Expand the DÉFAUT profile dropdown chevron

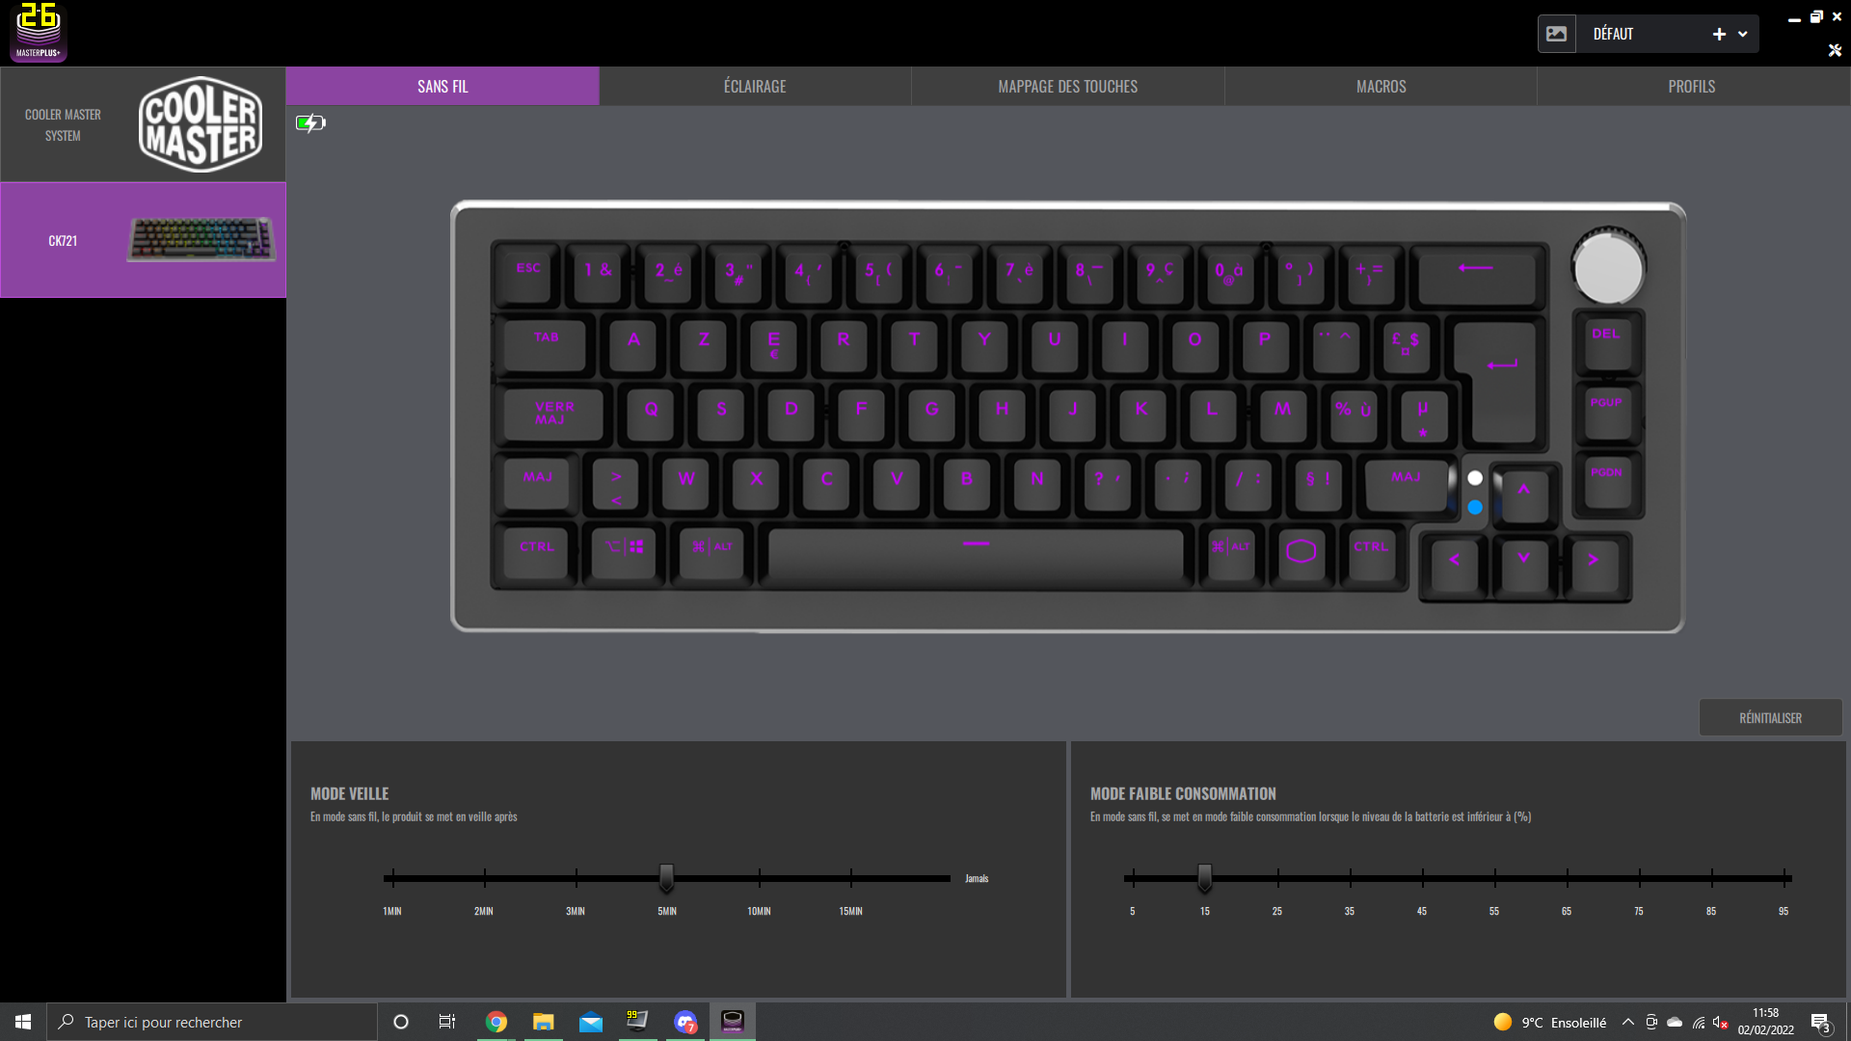pos(1743,34)
